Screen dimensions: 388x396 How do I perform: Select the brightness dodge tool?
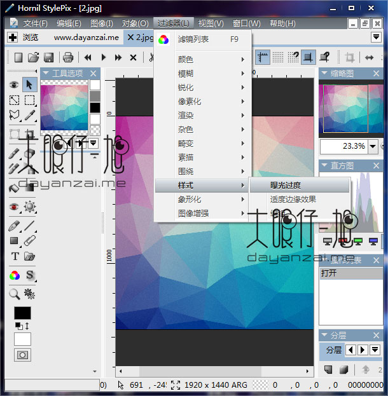(29, 207)
